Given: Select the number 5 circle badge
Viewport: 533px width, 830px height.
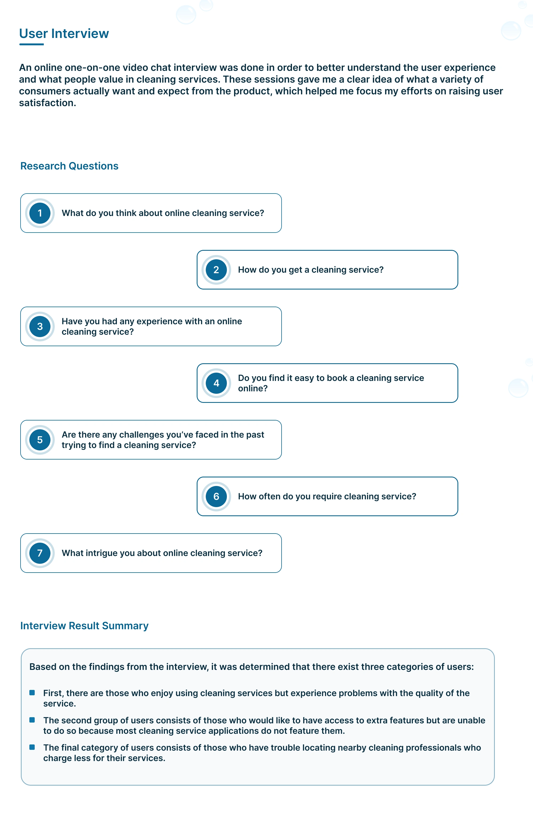Looking at the screenshot, I should pos(40,440).
